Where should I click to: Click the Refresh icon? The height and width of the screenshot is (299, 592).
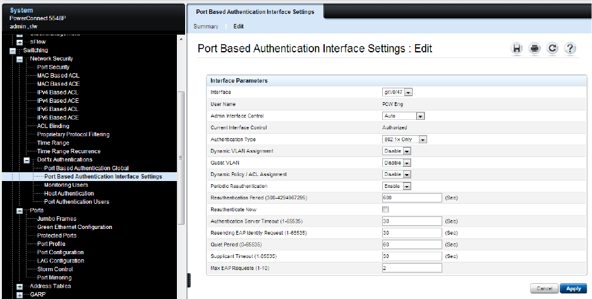coord(552,49)
